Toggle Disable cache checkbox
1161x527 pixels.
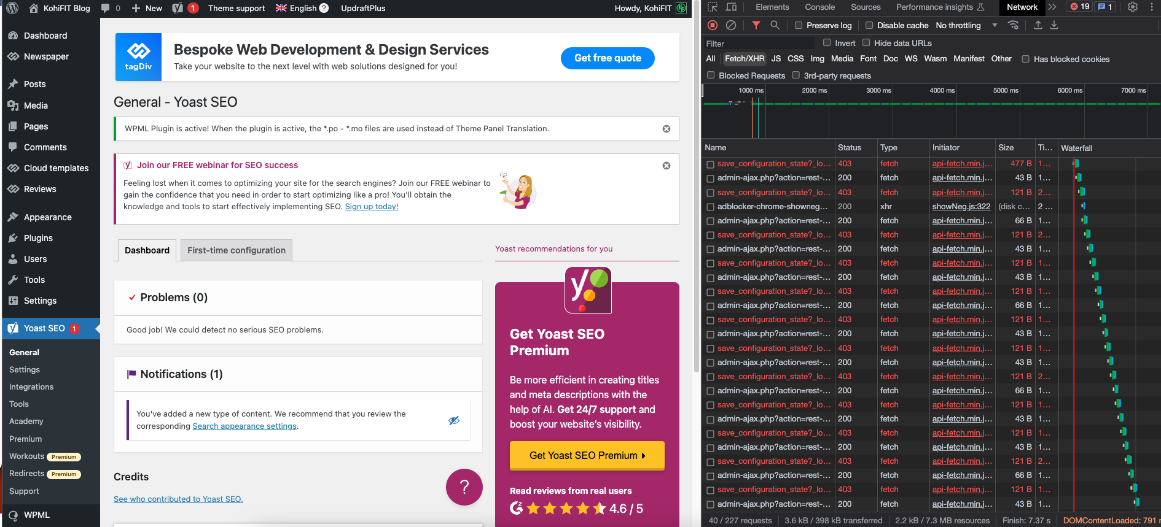869,25
